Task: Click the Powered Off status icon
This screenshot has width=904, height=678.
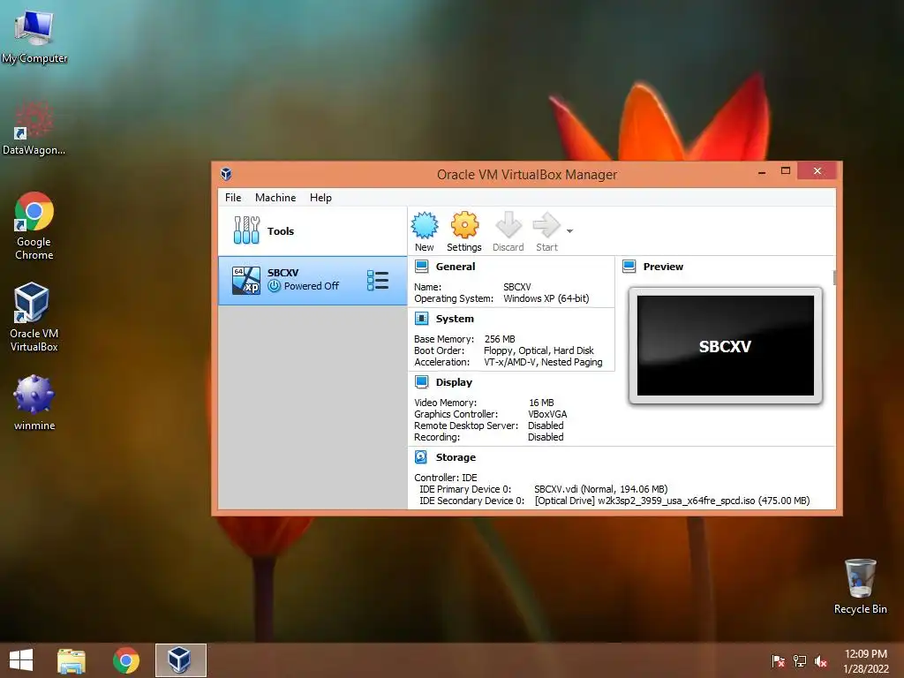Action: click(274, 286)
